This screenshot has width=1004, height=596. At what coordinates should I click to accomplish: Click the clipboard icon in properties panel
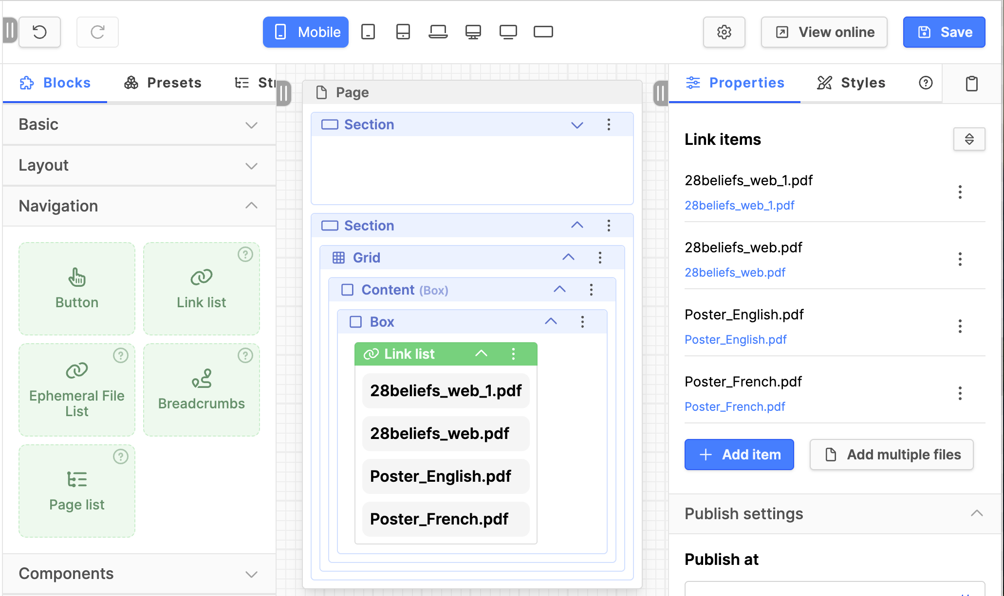click(x=971, y=84)
